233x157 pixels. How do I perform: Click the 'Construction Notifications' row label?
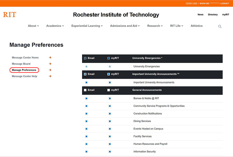[148, 113]
